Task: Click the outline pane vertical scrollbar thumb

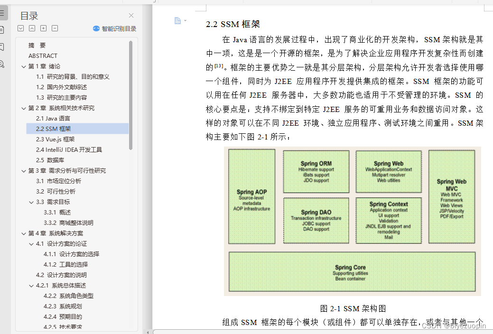Action: (x=130, y=95)
